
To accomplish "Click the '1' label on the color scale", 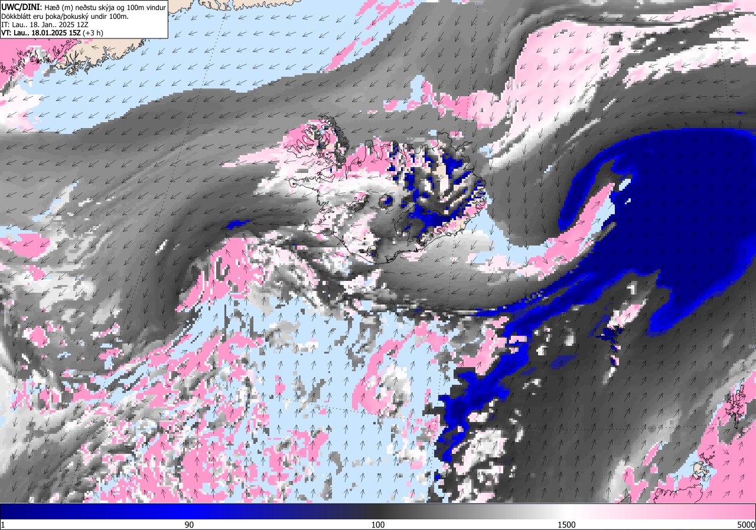I will click(3, 525).
